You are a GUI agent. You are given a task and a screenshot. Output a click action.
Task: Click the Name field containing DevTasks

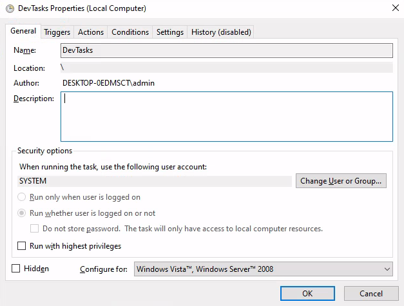pos(227,50)
